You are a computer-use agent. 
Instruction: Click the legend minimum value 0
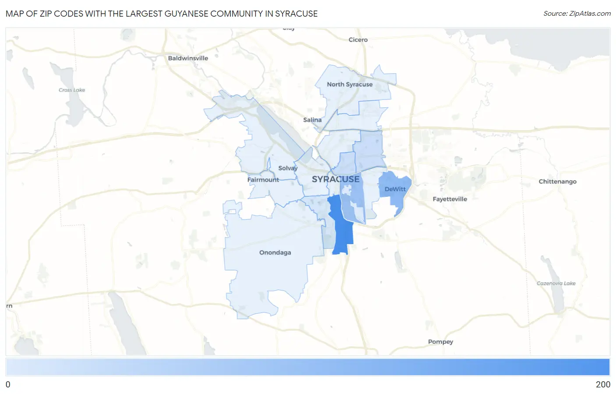point(8,384)
